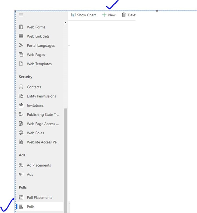Image resolution: width=197 pixels, height=213 pixels.
Task: Open Contacts under Security
Action: coord(34,87)
